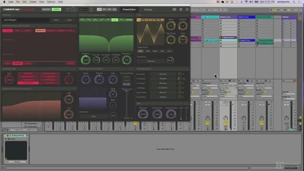This screenshot has width=304, height=171.
Task: Click the Master Volume knob in plugin
Action: (171, 114)
